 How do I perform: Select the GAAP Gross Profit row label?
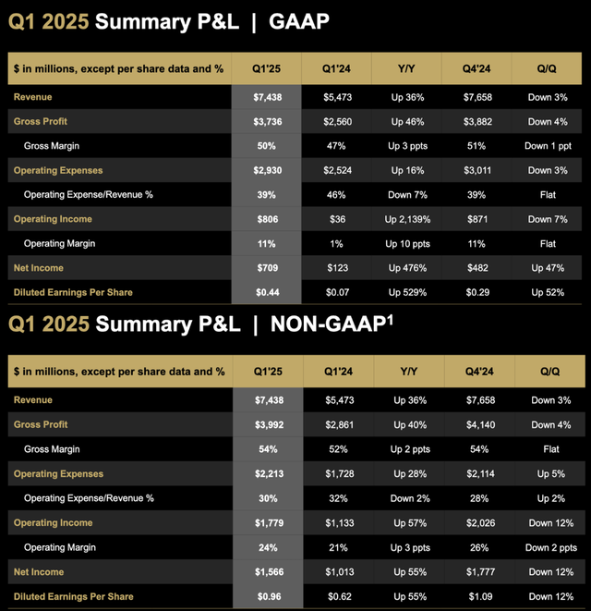[41, 121]
